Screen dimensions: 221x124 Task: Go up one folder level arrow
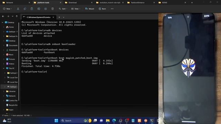17,16
